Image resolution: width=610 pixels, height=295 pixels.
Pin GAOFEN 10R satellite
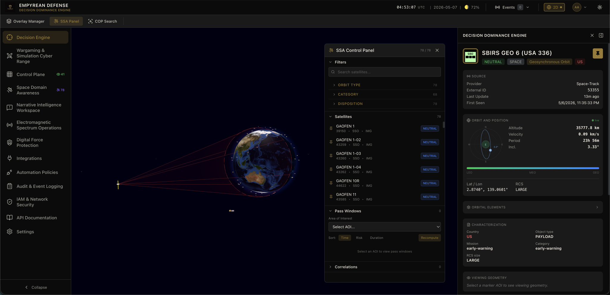(331, 183)
